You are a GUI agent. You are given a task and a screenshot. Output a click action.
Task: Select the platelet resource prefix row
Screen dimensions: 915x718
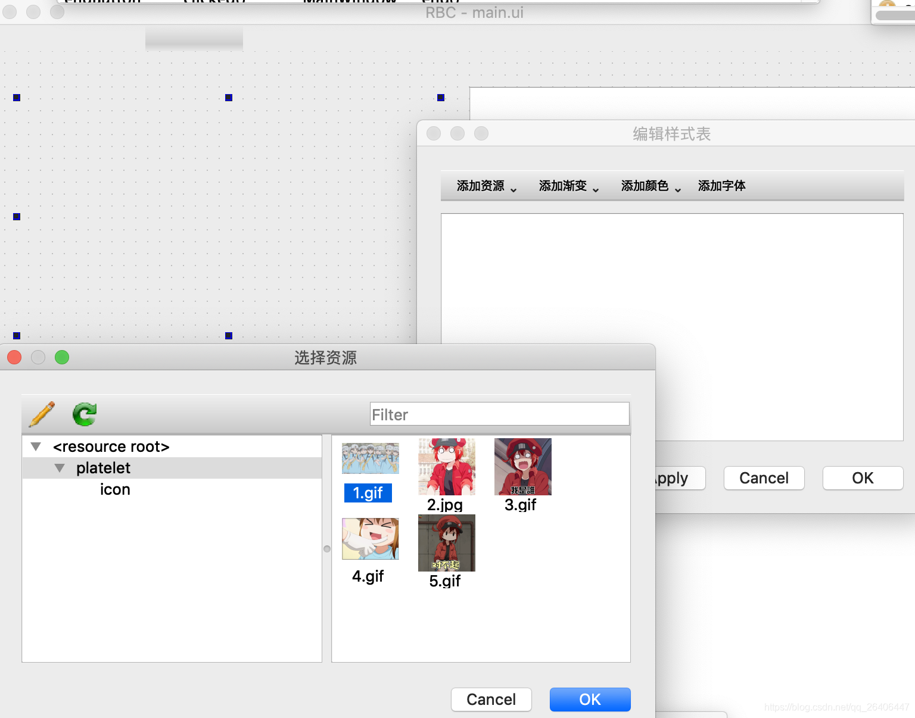pyautogui.click(x=172, y=468)
